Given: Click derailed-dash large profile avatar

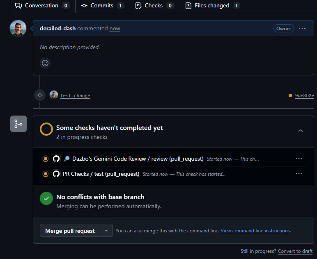Looking at the screenshot, I should (18, 28).
